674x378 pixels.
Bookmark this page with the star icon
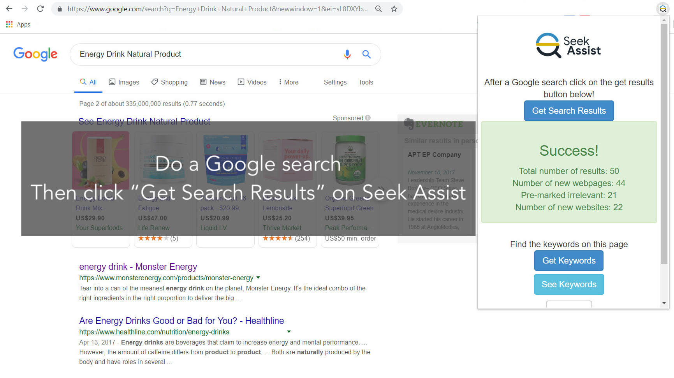[x=394, y=9]
